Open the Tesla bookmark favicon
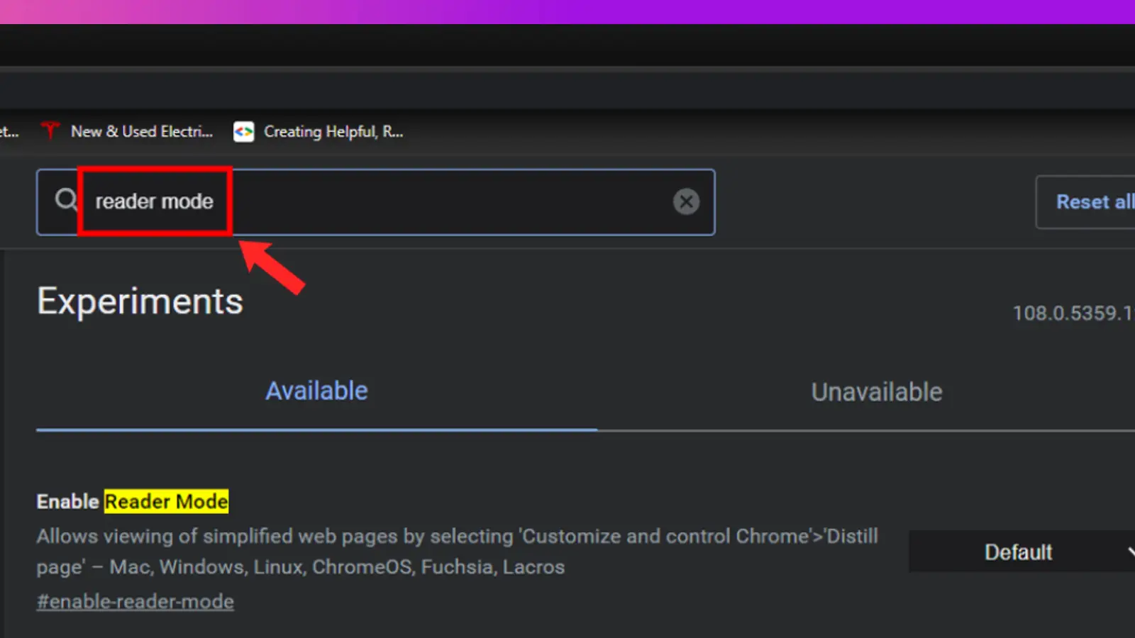The height and width of the screenshot is (638, 1135). 50,131
